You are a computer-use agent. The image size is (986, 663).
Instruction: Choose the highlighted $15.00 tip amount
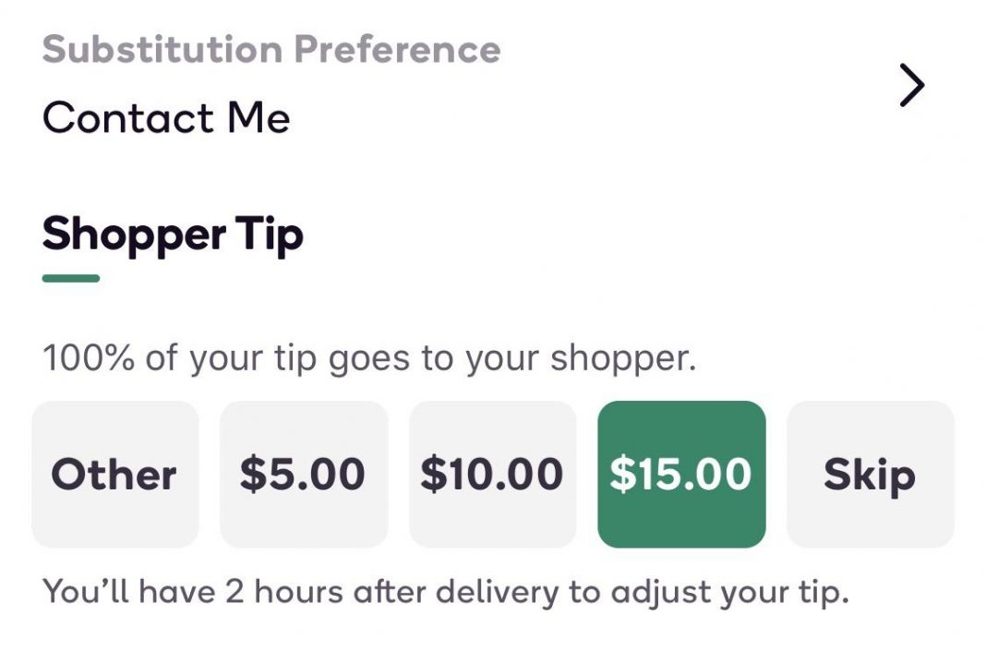pyautogui.click(x=681, y=474)
